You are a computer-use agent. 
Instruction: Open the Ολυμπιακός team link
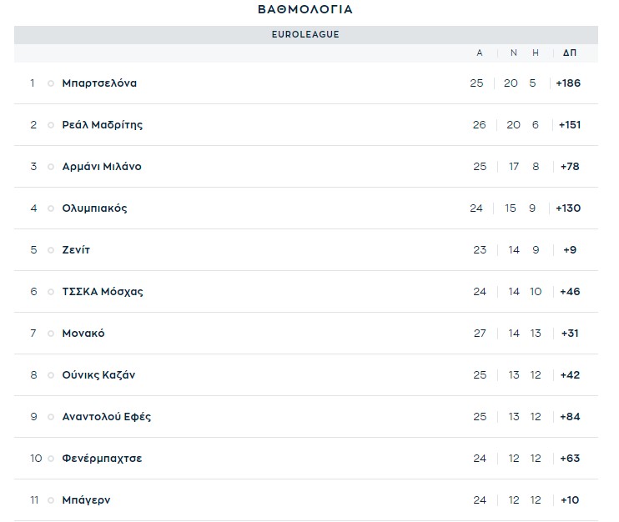[x=94, y=208]
